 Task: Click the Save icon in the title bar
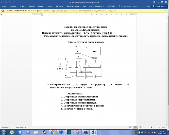tap(2, 2)
